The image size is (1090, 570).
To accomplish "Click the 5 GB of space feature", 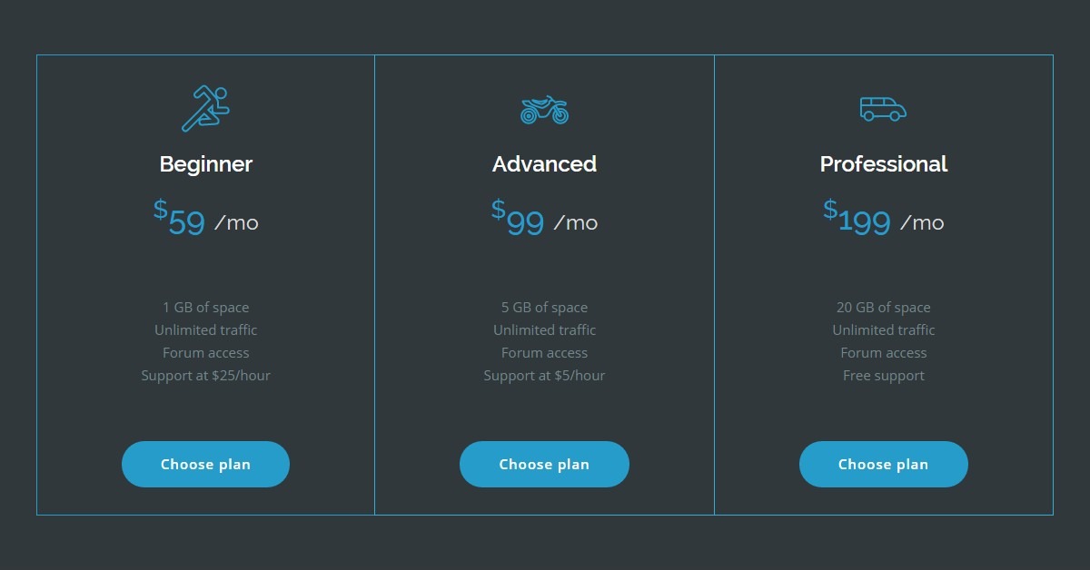I will 544,308.
